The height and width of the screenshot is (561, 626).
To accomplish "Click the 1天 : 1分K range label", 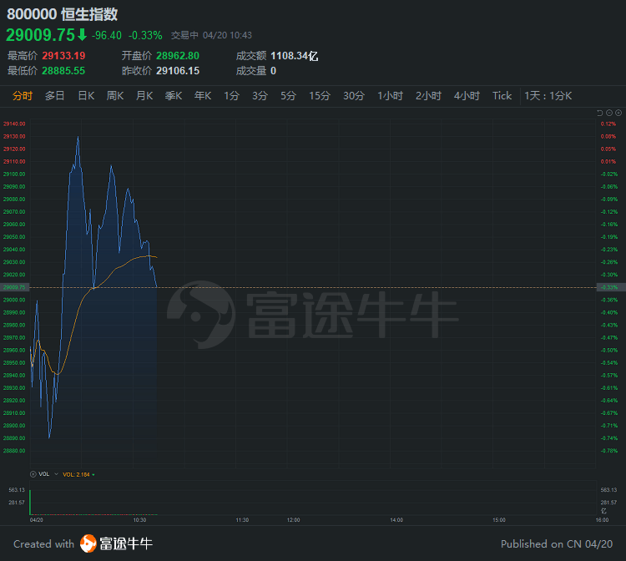I will click(548, 96).
